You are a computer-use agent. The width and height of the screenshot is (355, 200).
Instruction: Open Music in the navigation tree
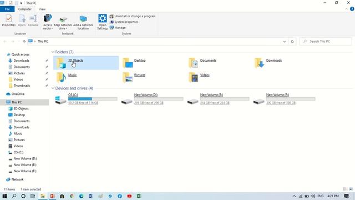[18, 133]
